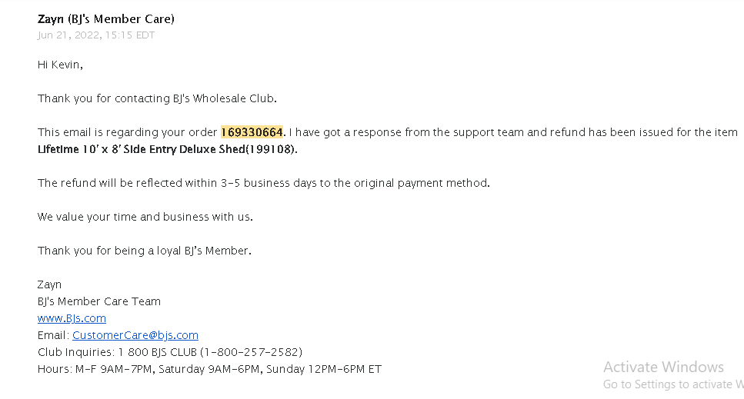Click the Hi Kevin greeting line
This screenshot has height=399, width=744.
pyautogui.click(x=60, y=65)
